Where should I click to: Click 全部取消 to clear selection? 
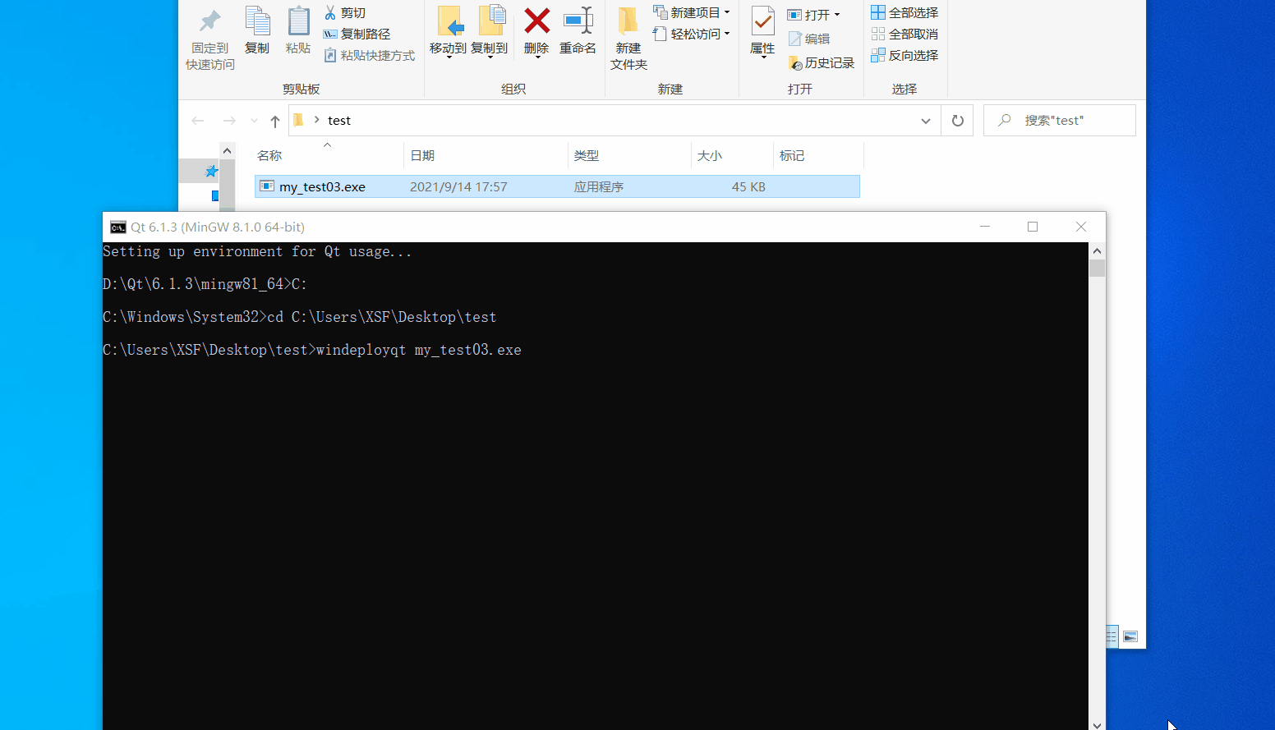tap(904, 33)
